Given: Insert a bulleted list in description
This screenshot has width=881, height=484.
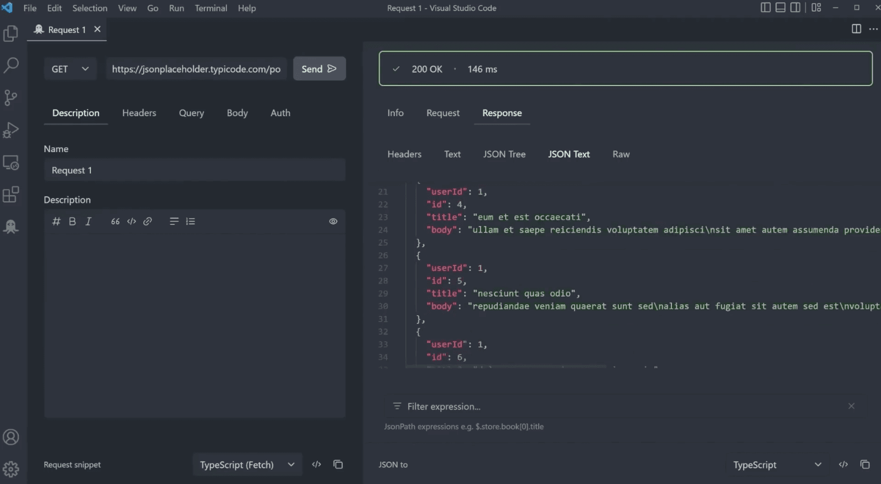Looking at the screenshot, I should coord(174,221).
